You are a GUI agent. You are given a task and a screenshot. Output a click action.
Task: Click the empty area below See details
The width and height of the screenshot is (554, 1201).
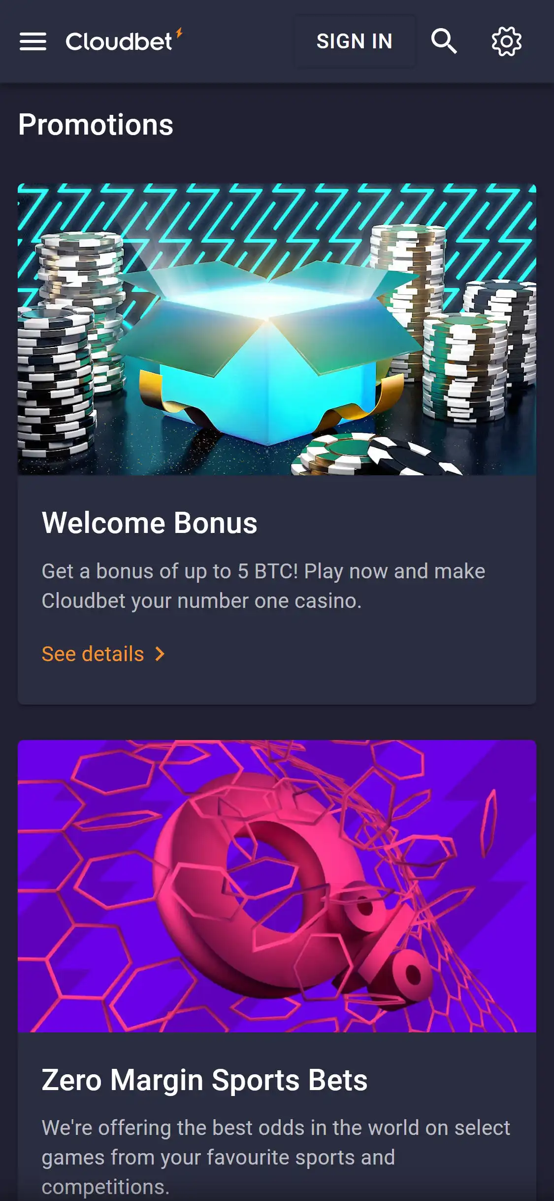(277, 686)
